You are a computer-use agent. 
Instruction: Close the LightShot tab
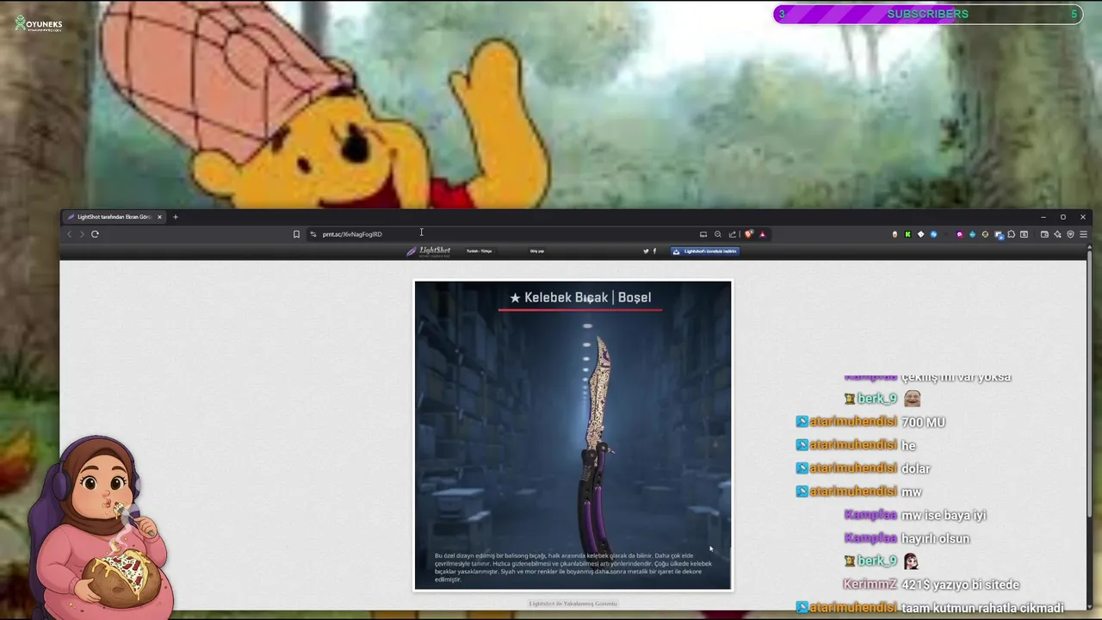159,217
